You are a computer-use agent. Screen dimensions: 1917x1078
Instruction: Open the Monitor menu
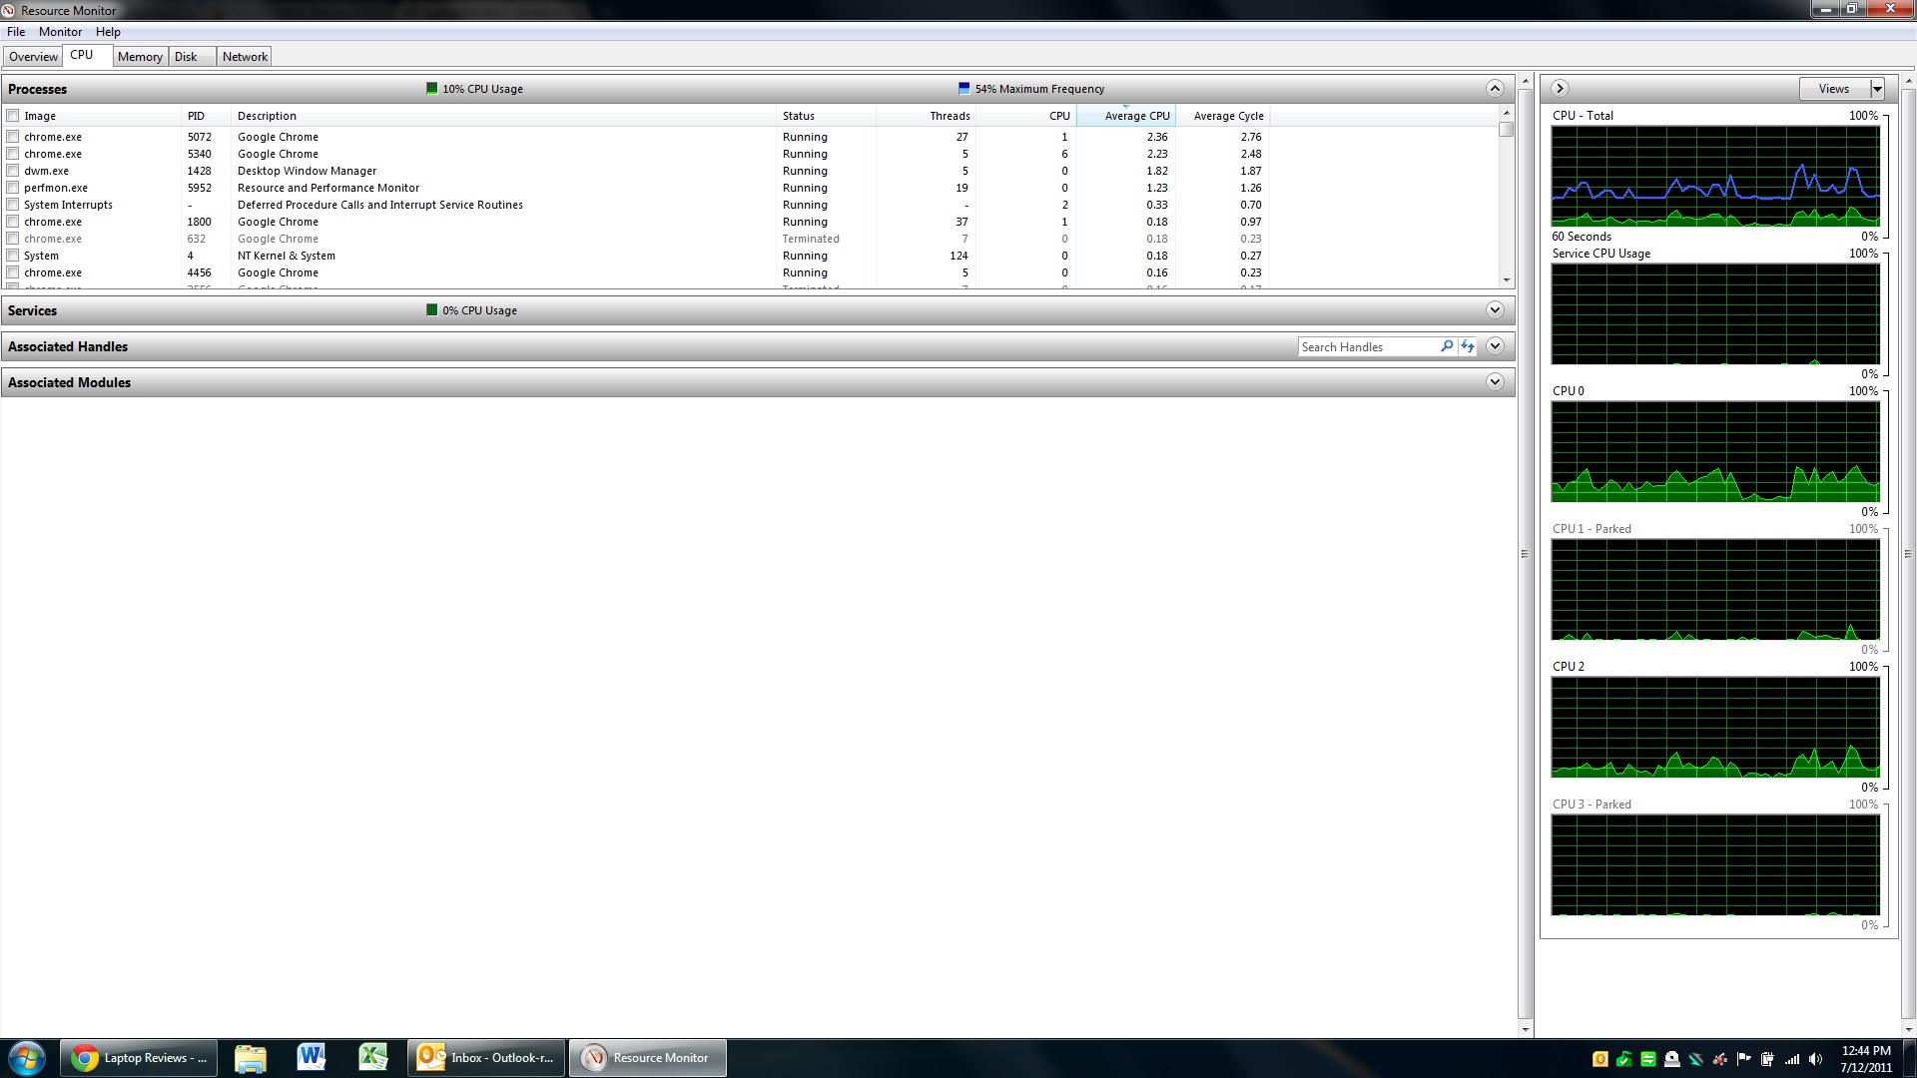[60, 32]
